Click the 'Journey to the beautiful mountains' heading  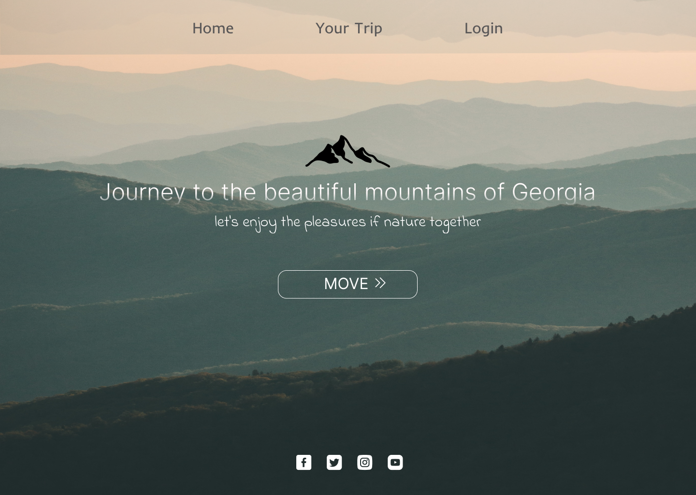point(348,192)
